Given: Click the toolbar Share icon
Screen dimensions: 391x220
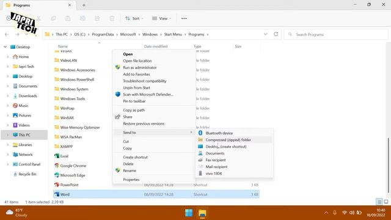Looking at the screenshot, I should pos(97,18).
